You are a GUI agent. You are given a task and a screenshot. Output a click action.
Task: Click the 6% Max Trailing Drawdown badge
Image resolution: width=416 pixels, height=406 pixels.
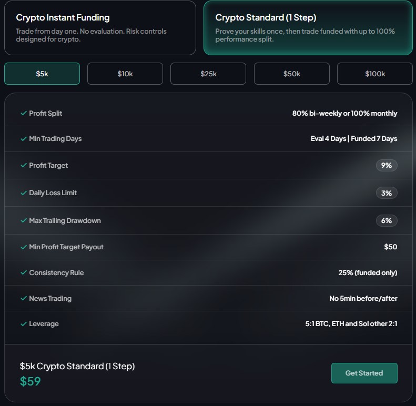click(387, 221)
